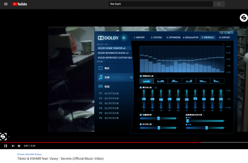Switch to the 5. PROFILES tab
Screen dimensions: 248x163
click(x=208, y=37)
